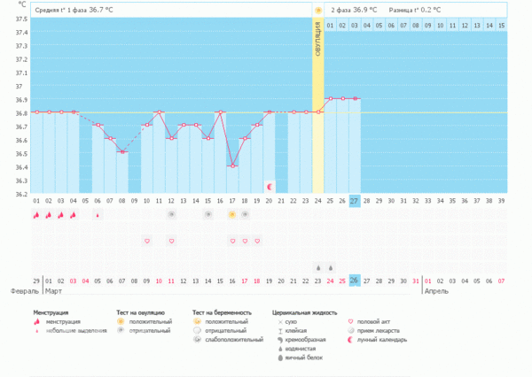Click the heart icon on cycle day 10

coord(147,241)
